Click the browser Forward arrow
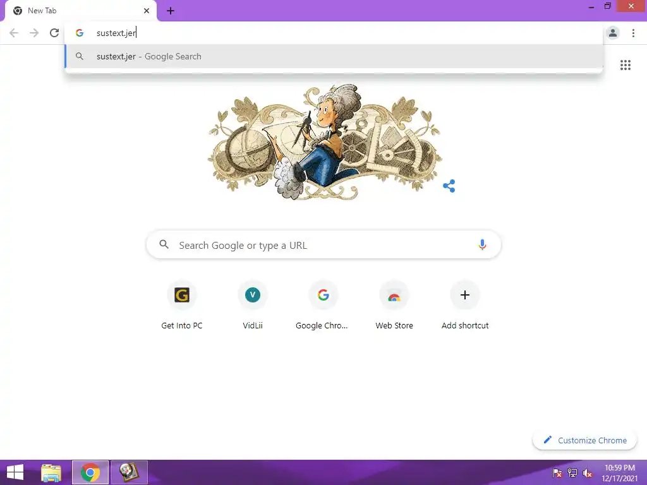The image size is (647, 485). pos(34,33)
